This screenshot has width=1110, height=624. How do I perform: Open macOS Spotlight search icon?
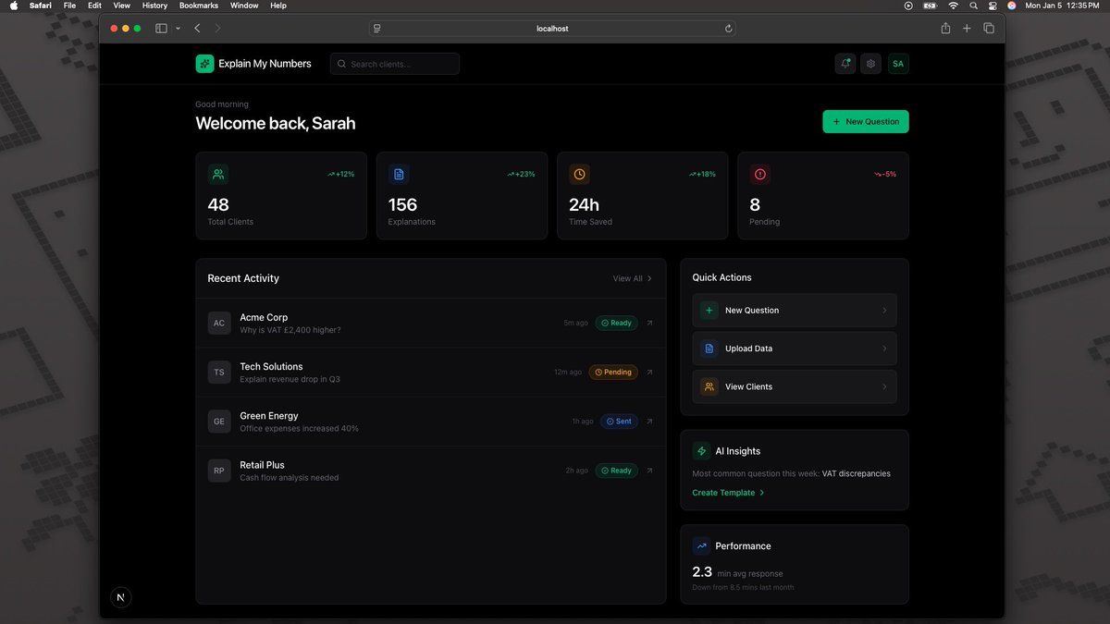(x=973, y=6)
